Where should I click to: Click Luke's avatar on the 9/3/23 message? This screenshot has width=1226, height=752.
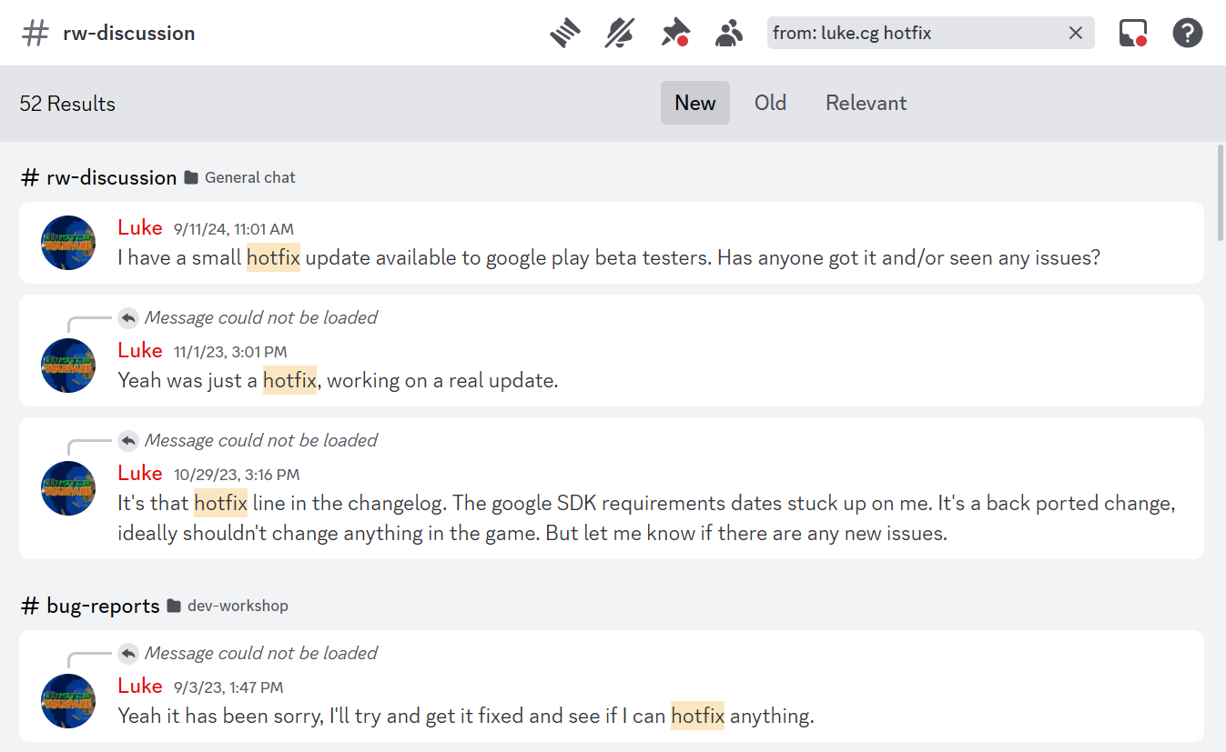pyautogui.click(x=68, y=701)
